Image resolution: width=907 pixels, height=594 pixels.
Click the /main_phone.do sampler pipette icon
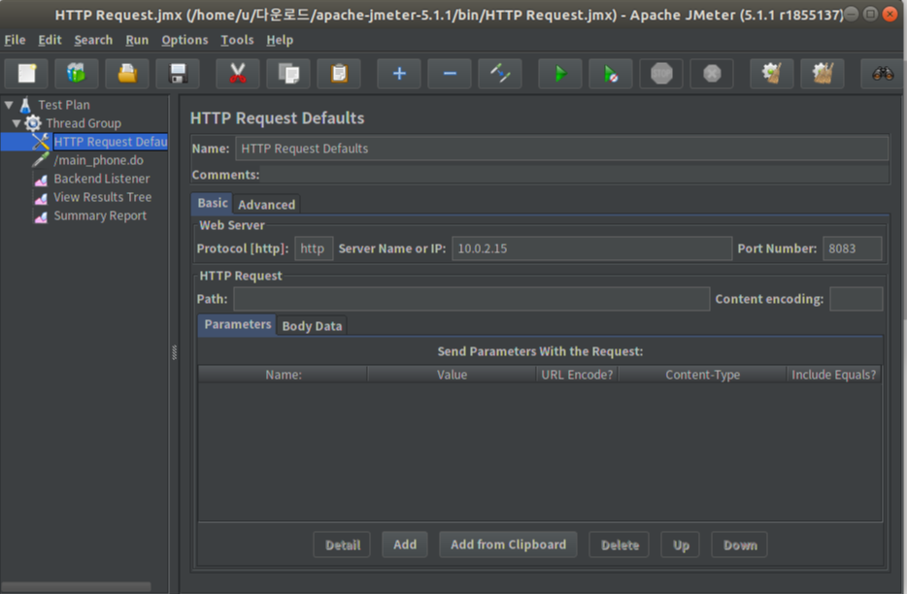[x=41, y=160]
